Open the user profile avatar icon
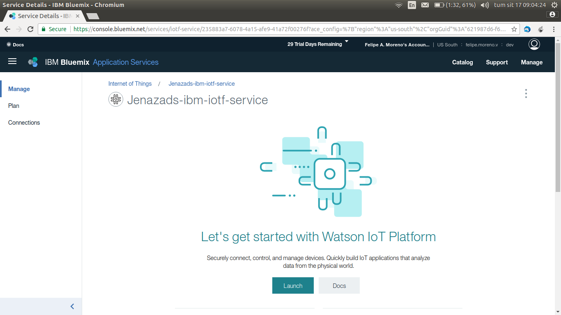 click(534, 44)
